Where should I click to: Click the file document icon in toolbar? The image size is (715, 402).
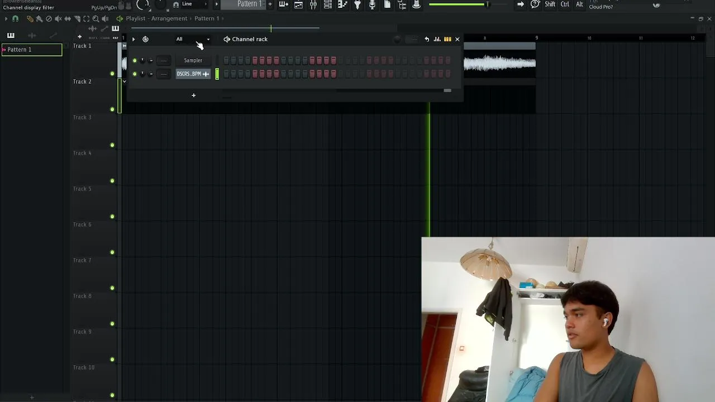pyautogui.click(x=387, y=4)
